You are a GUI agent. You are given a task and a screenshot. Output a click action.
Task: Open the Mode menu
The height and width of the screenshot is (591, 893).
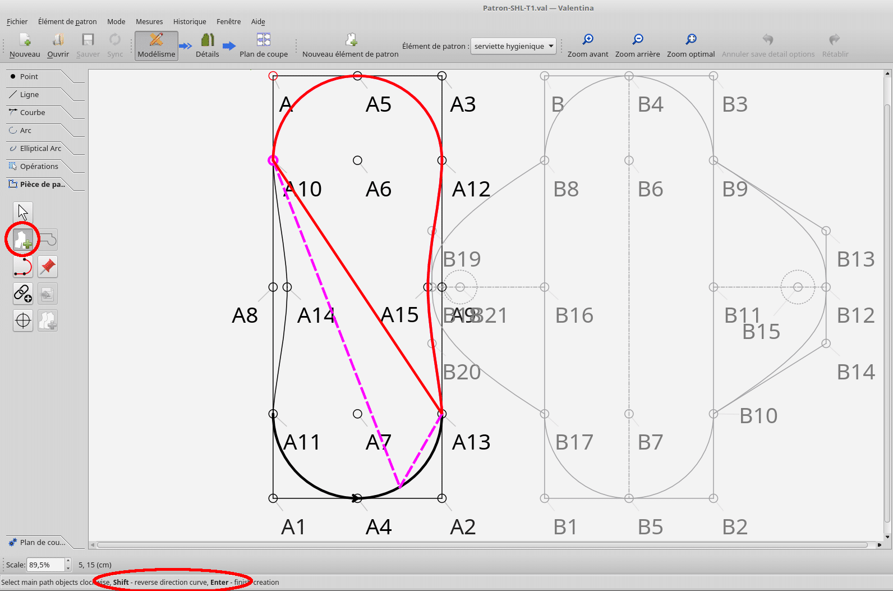click(x=116, y=21)
